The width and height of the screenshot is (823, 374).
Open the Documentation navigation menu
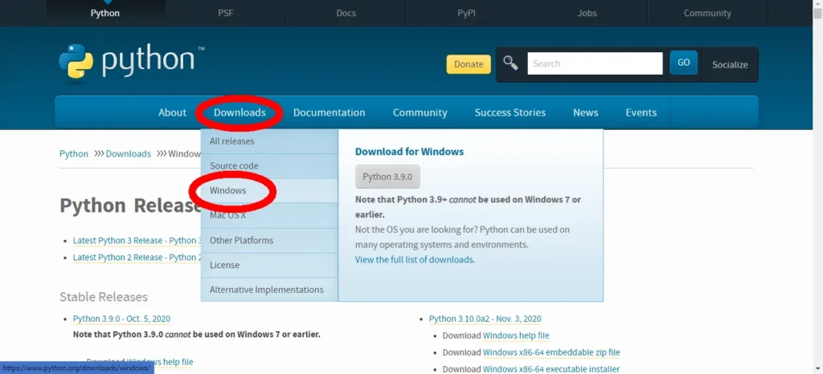329,112
